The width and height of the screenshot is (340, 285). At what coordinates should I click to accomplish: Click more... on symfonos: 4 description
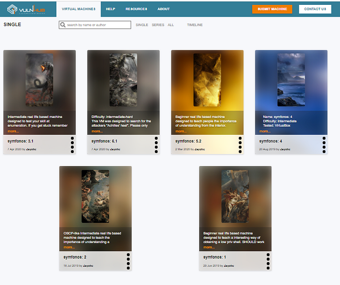265,131
